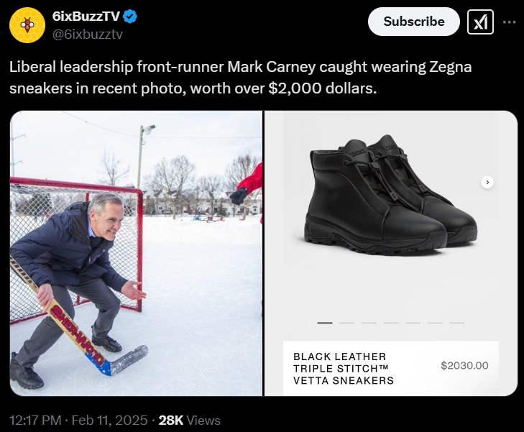The image size is (524, 432).
Task: Click the blue verified badge
Action: click(130, 17)
